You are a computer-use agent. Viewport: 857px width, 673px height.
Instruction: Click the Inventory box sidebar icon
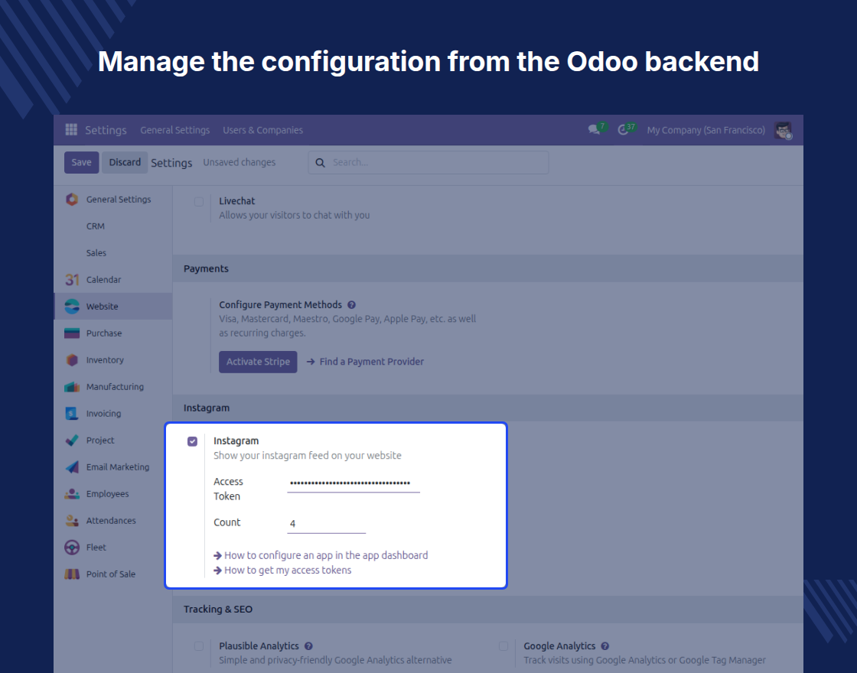pos(72,360)
